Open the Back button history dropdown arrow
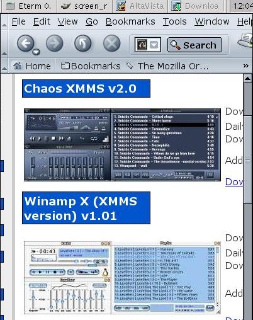The width and height of the screenshot is (253, 320). (x=36, y=52)
